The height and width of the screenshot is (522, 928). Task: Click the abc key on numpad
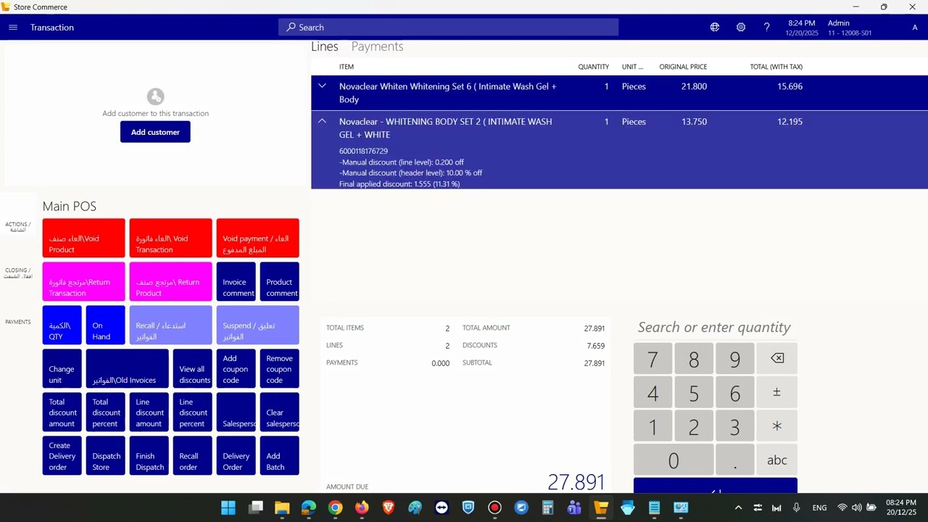(776, 460)
